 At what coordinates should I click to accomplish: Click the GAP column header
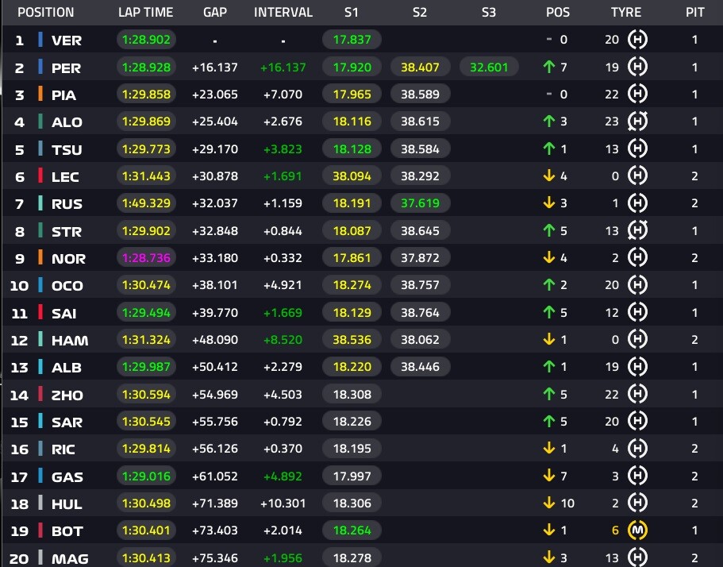[215, 13]
